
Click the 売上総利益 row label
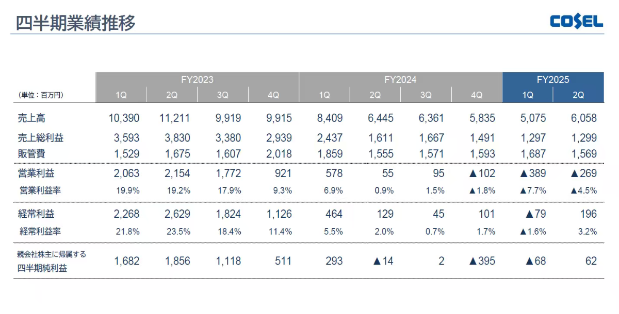pos(41,138)
